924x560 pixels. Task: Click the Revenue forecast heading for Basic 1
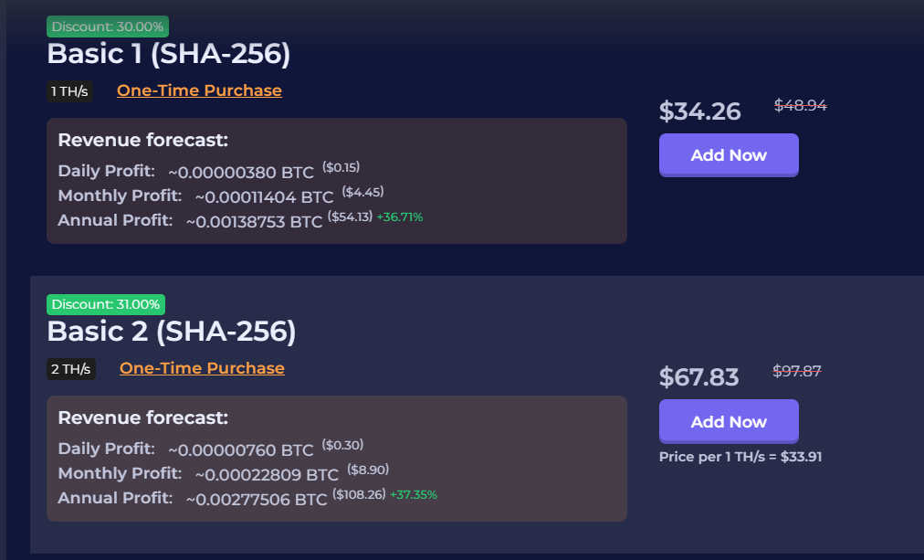(x=142, y=140)
